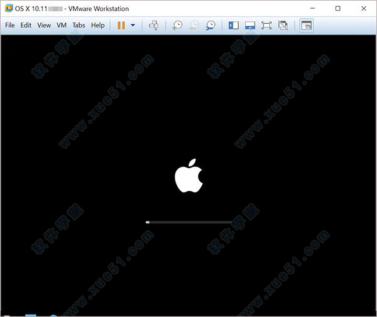This screenshot has height=317, width=377.
Task: Revert the VM to previous snapshot
Action: coord(194,25)
